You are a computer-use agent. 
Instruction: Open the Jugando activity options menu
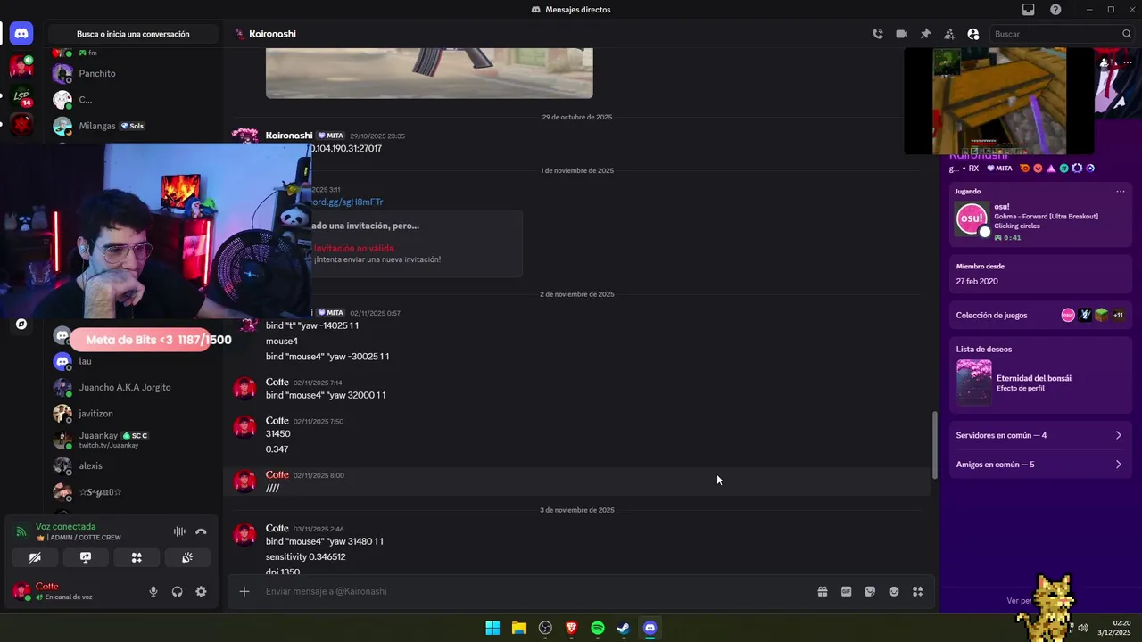[1120, 191]
